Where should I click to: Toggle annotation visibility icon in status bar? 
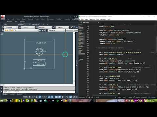[60, 97]
